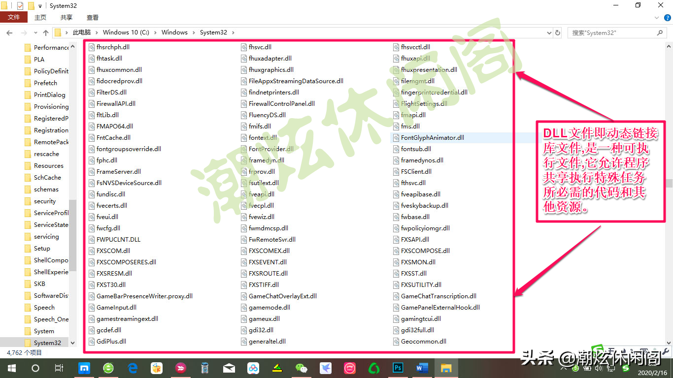
Task: Select the Setup folder in tree
Action: pyautogui.click(x=42, y=248)
